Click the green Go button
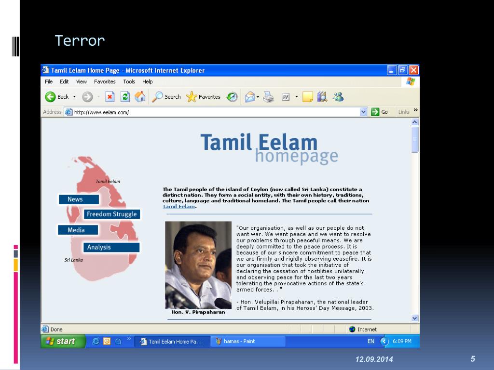494x370 pixels. pos(379,112)
